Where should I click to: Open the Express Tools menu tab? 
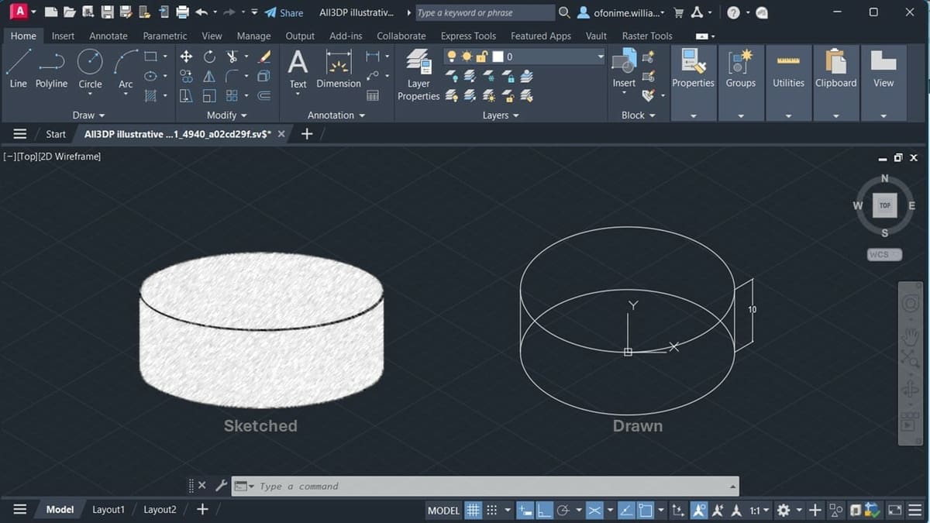pyautogui.click(x=468, y=36)
